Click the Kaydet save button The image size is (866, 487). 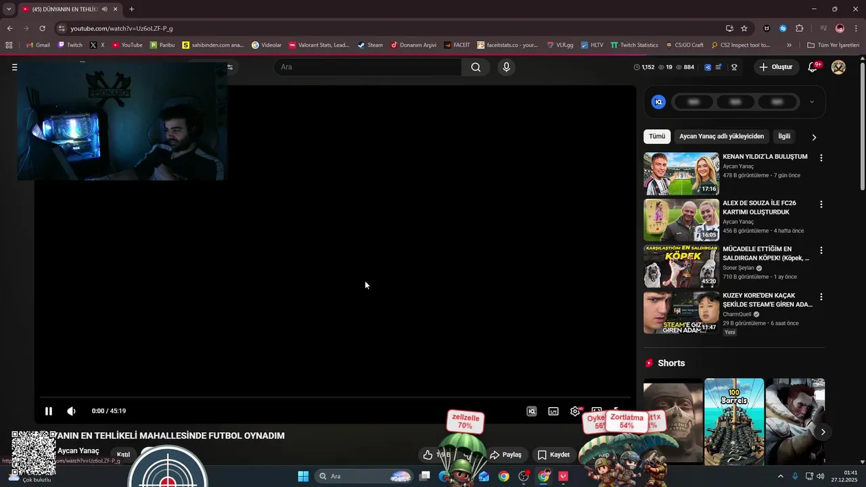tap(553, 455)
